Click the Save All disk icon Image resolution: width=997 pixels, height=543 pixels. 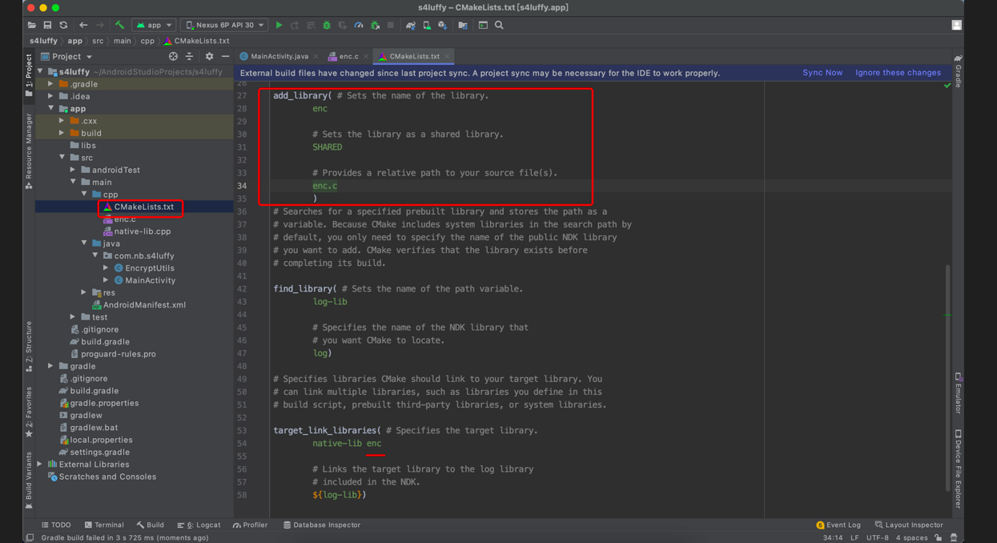(47, 26)
